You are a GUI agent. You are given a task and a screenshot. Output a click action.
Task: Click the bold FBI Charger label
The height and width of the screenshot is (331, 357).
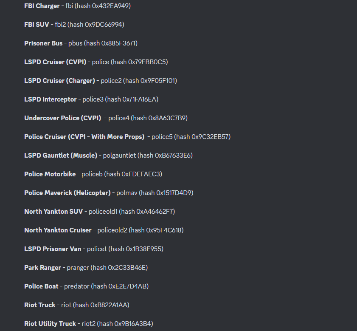(42, 6)
